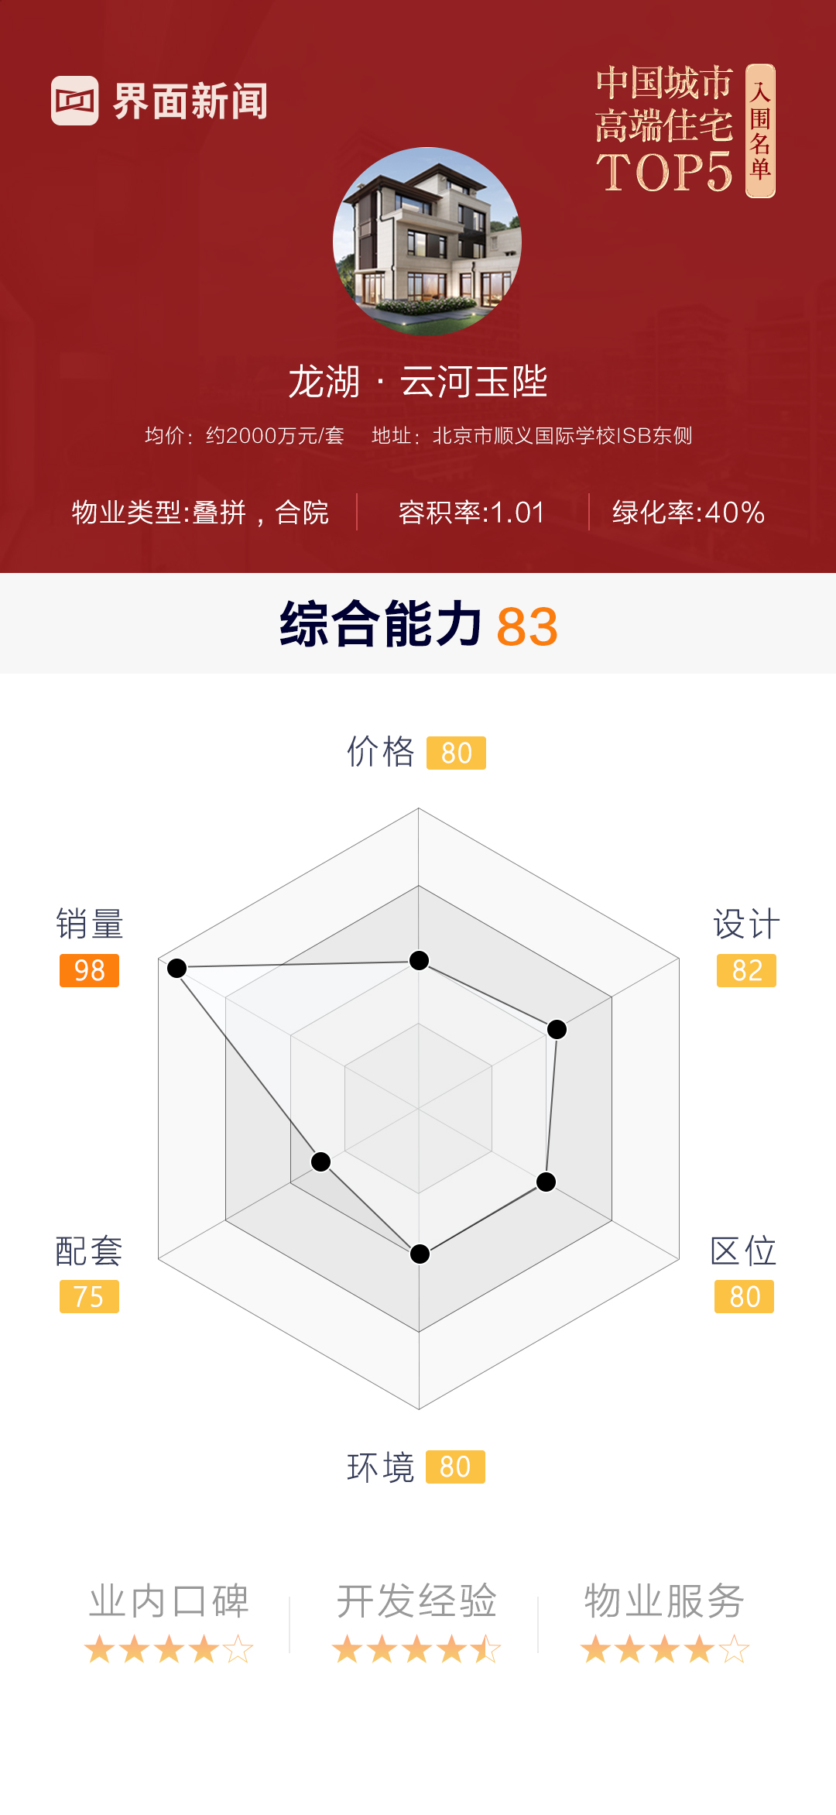
Task: Click the 物业类型:叠拼,合院 label
Action: tap(200, 513)
